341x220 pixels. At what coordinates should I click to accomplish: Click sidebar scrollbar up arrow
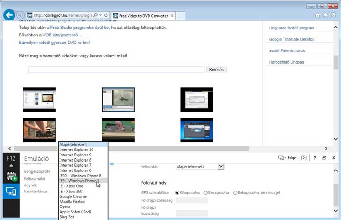point(335,28)
